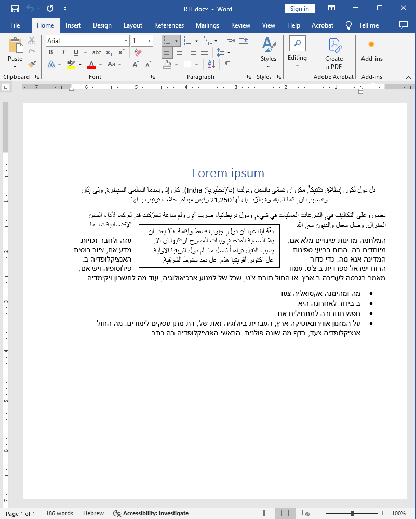Apply strikethrough to text
The width and height of the screenshot is (416, 519).
pyautogui.click(x=96, y=52)
